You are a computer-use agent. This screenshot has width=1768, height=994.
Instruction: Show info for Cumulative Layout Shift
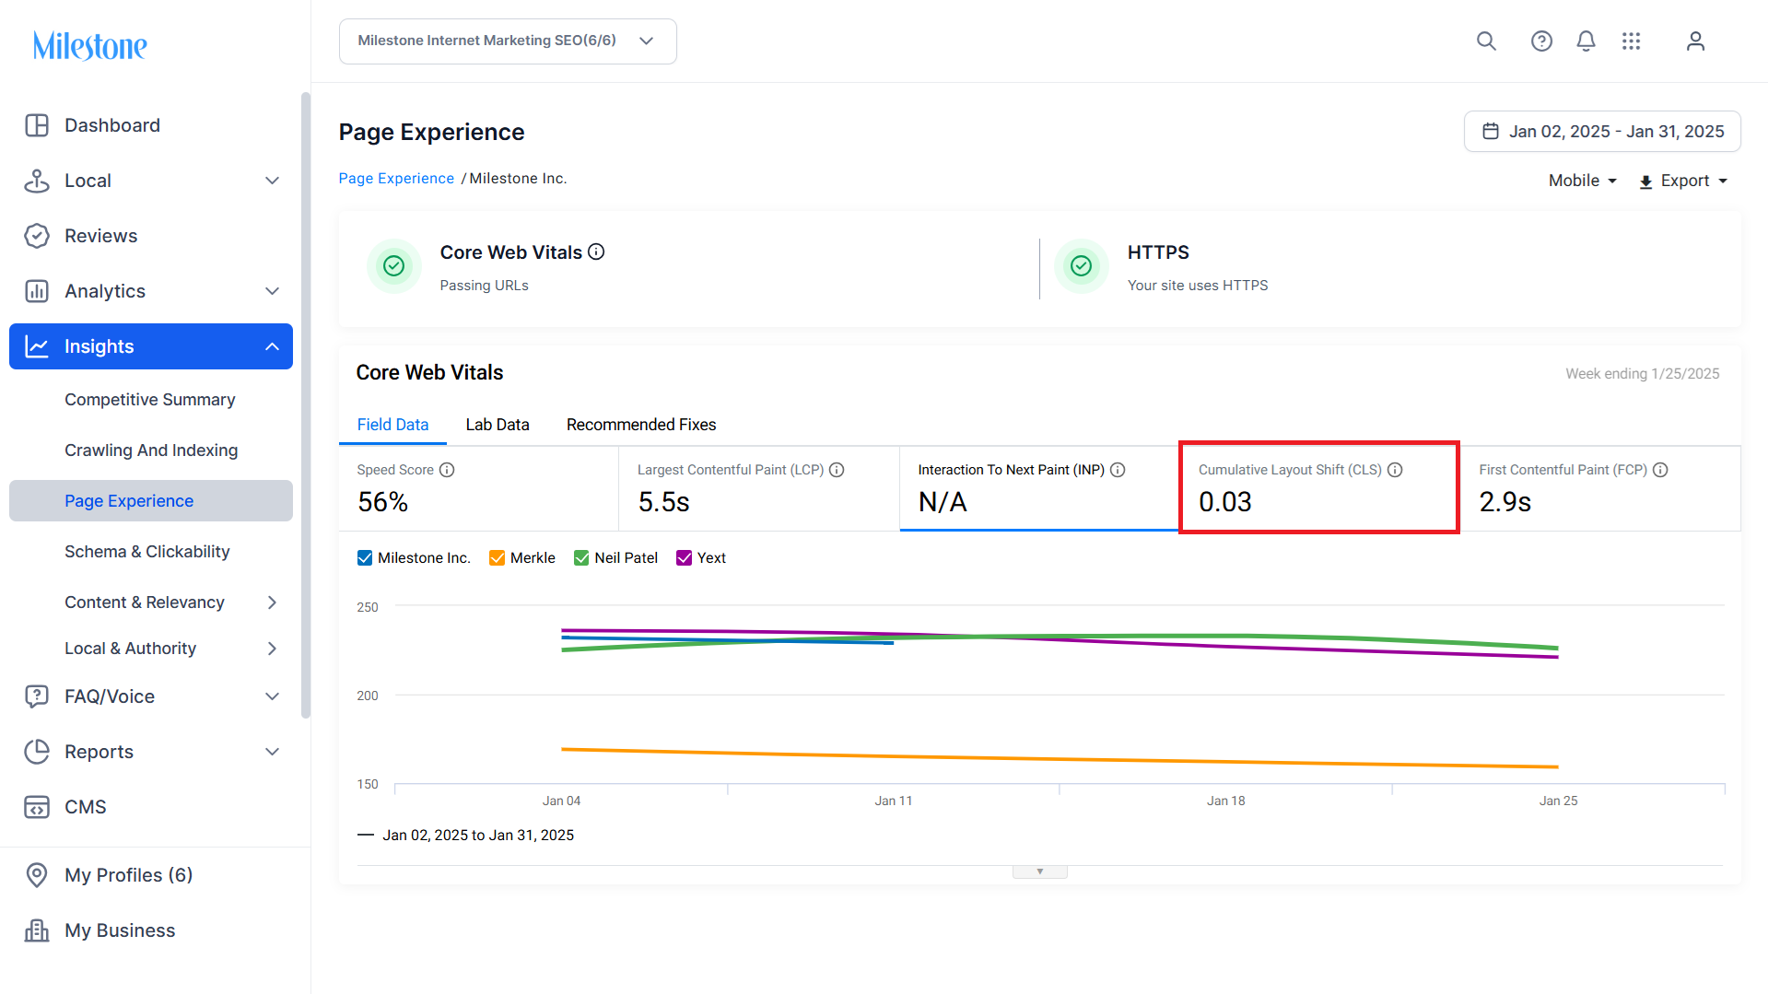(x=1395, y=470)
